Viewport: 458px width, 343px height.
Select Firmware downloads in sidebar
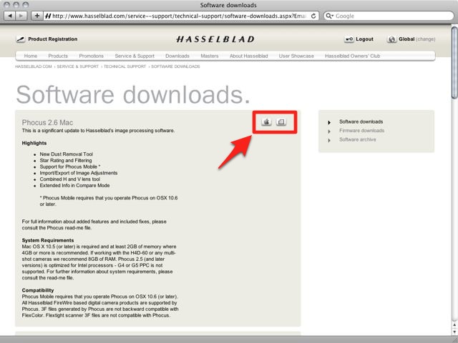(x=361, y=131)
